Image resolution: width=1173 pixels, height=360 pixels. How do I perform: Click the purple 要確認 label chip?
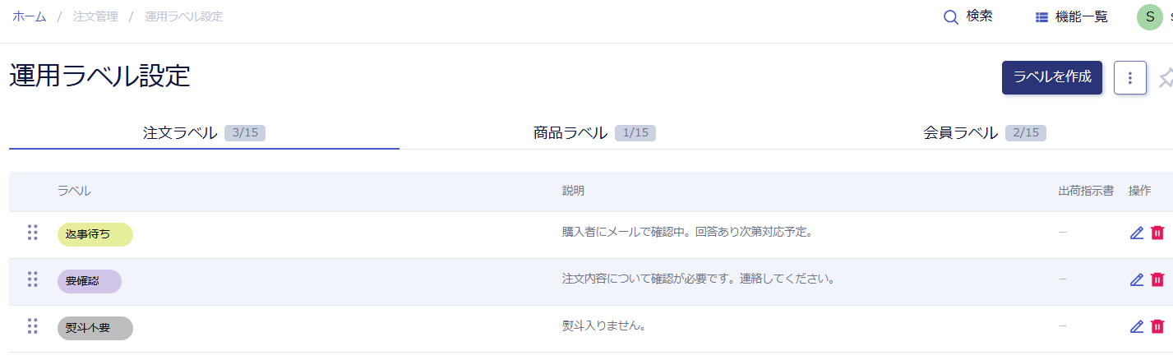pos(90,281)
